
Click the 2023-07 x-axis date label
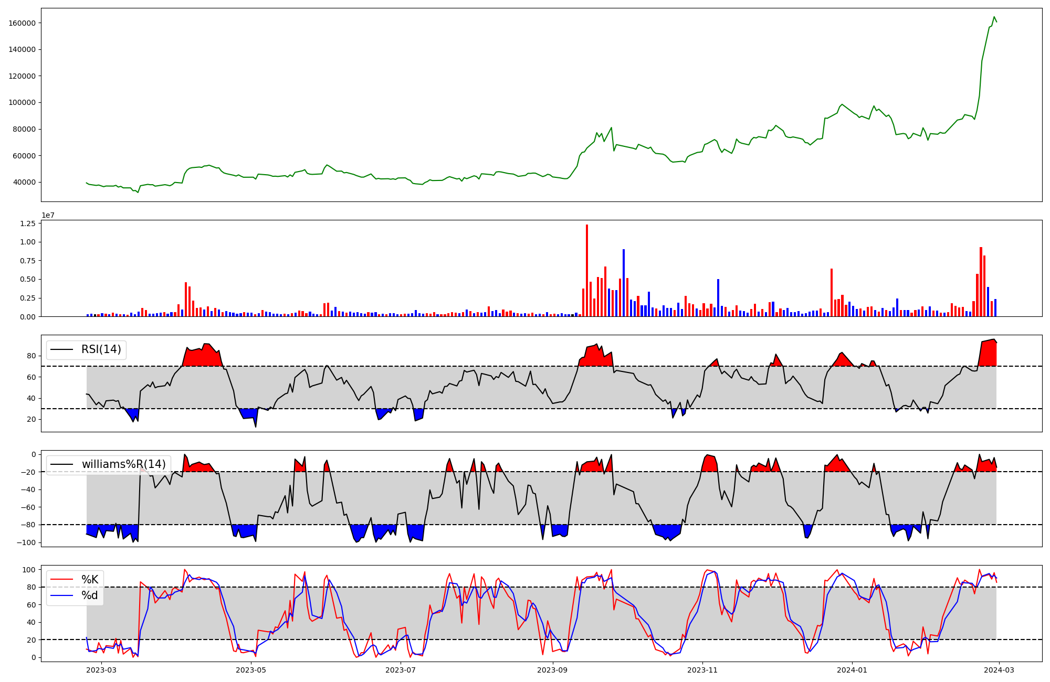point(401,670)
